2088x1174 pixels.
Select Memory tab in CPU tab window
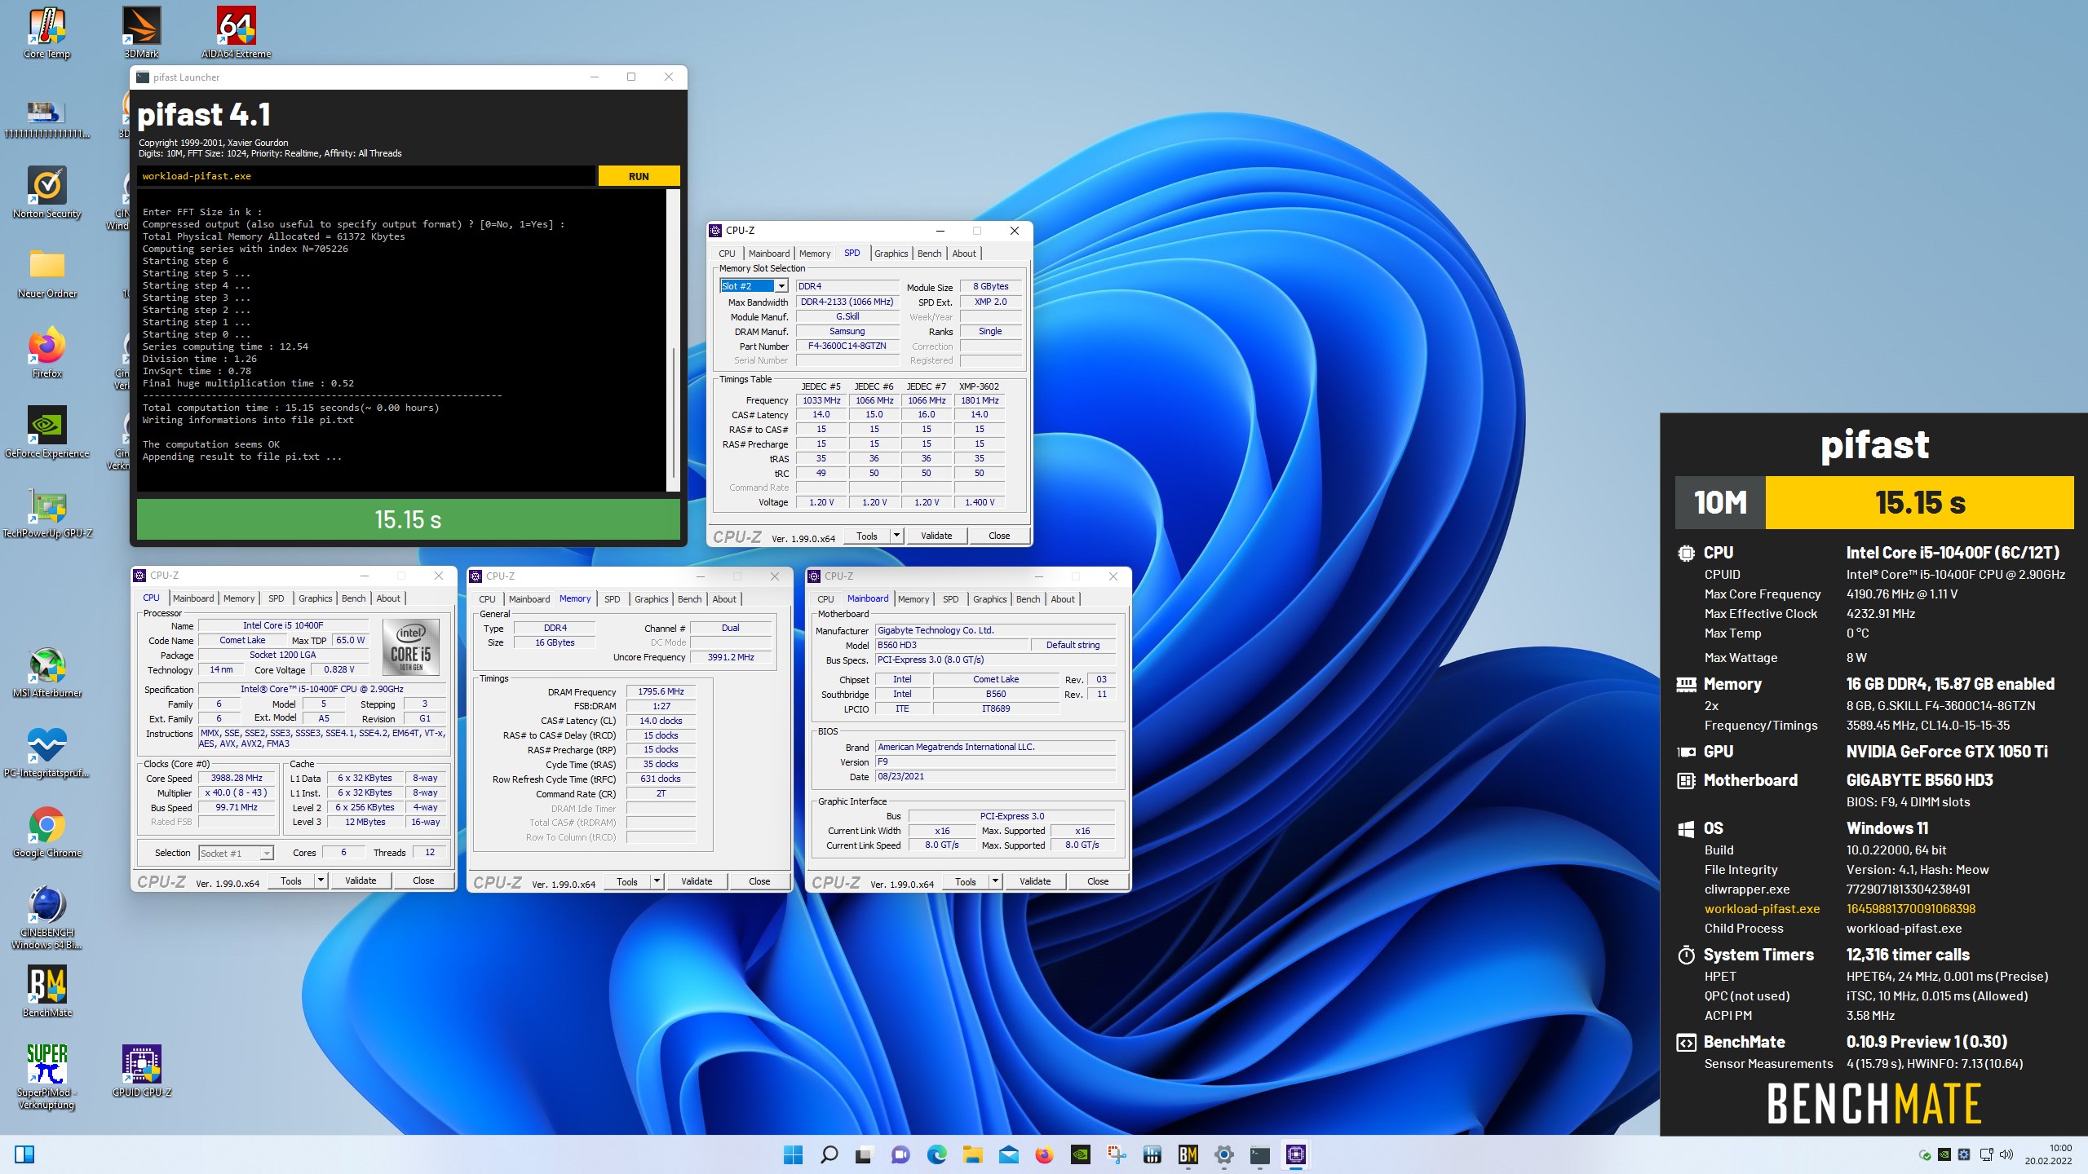pos(239,598)
